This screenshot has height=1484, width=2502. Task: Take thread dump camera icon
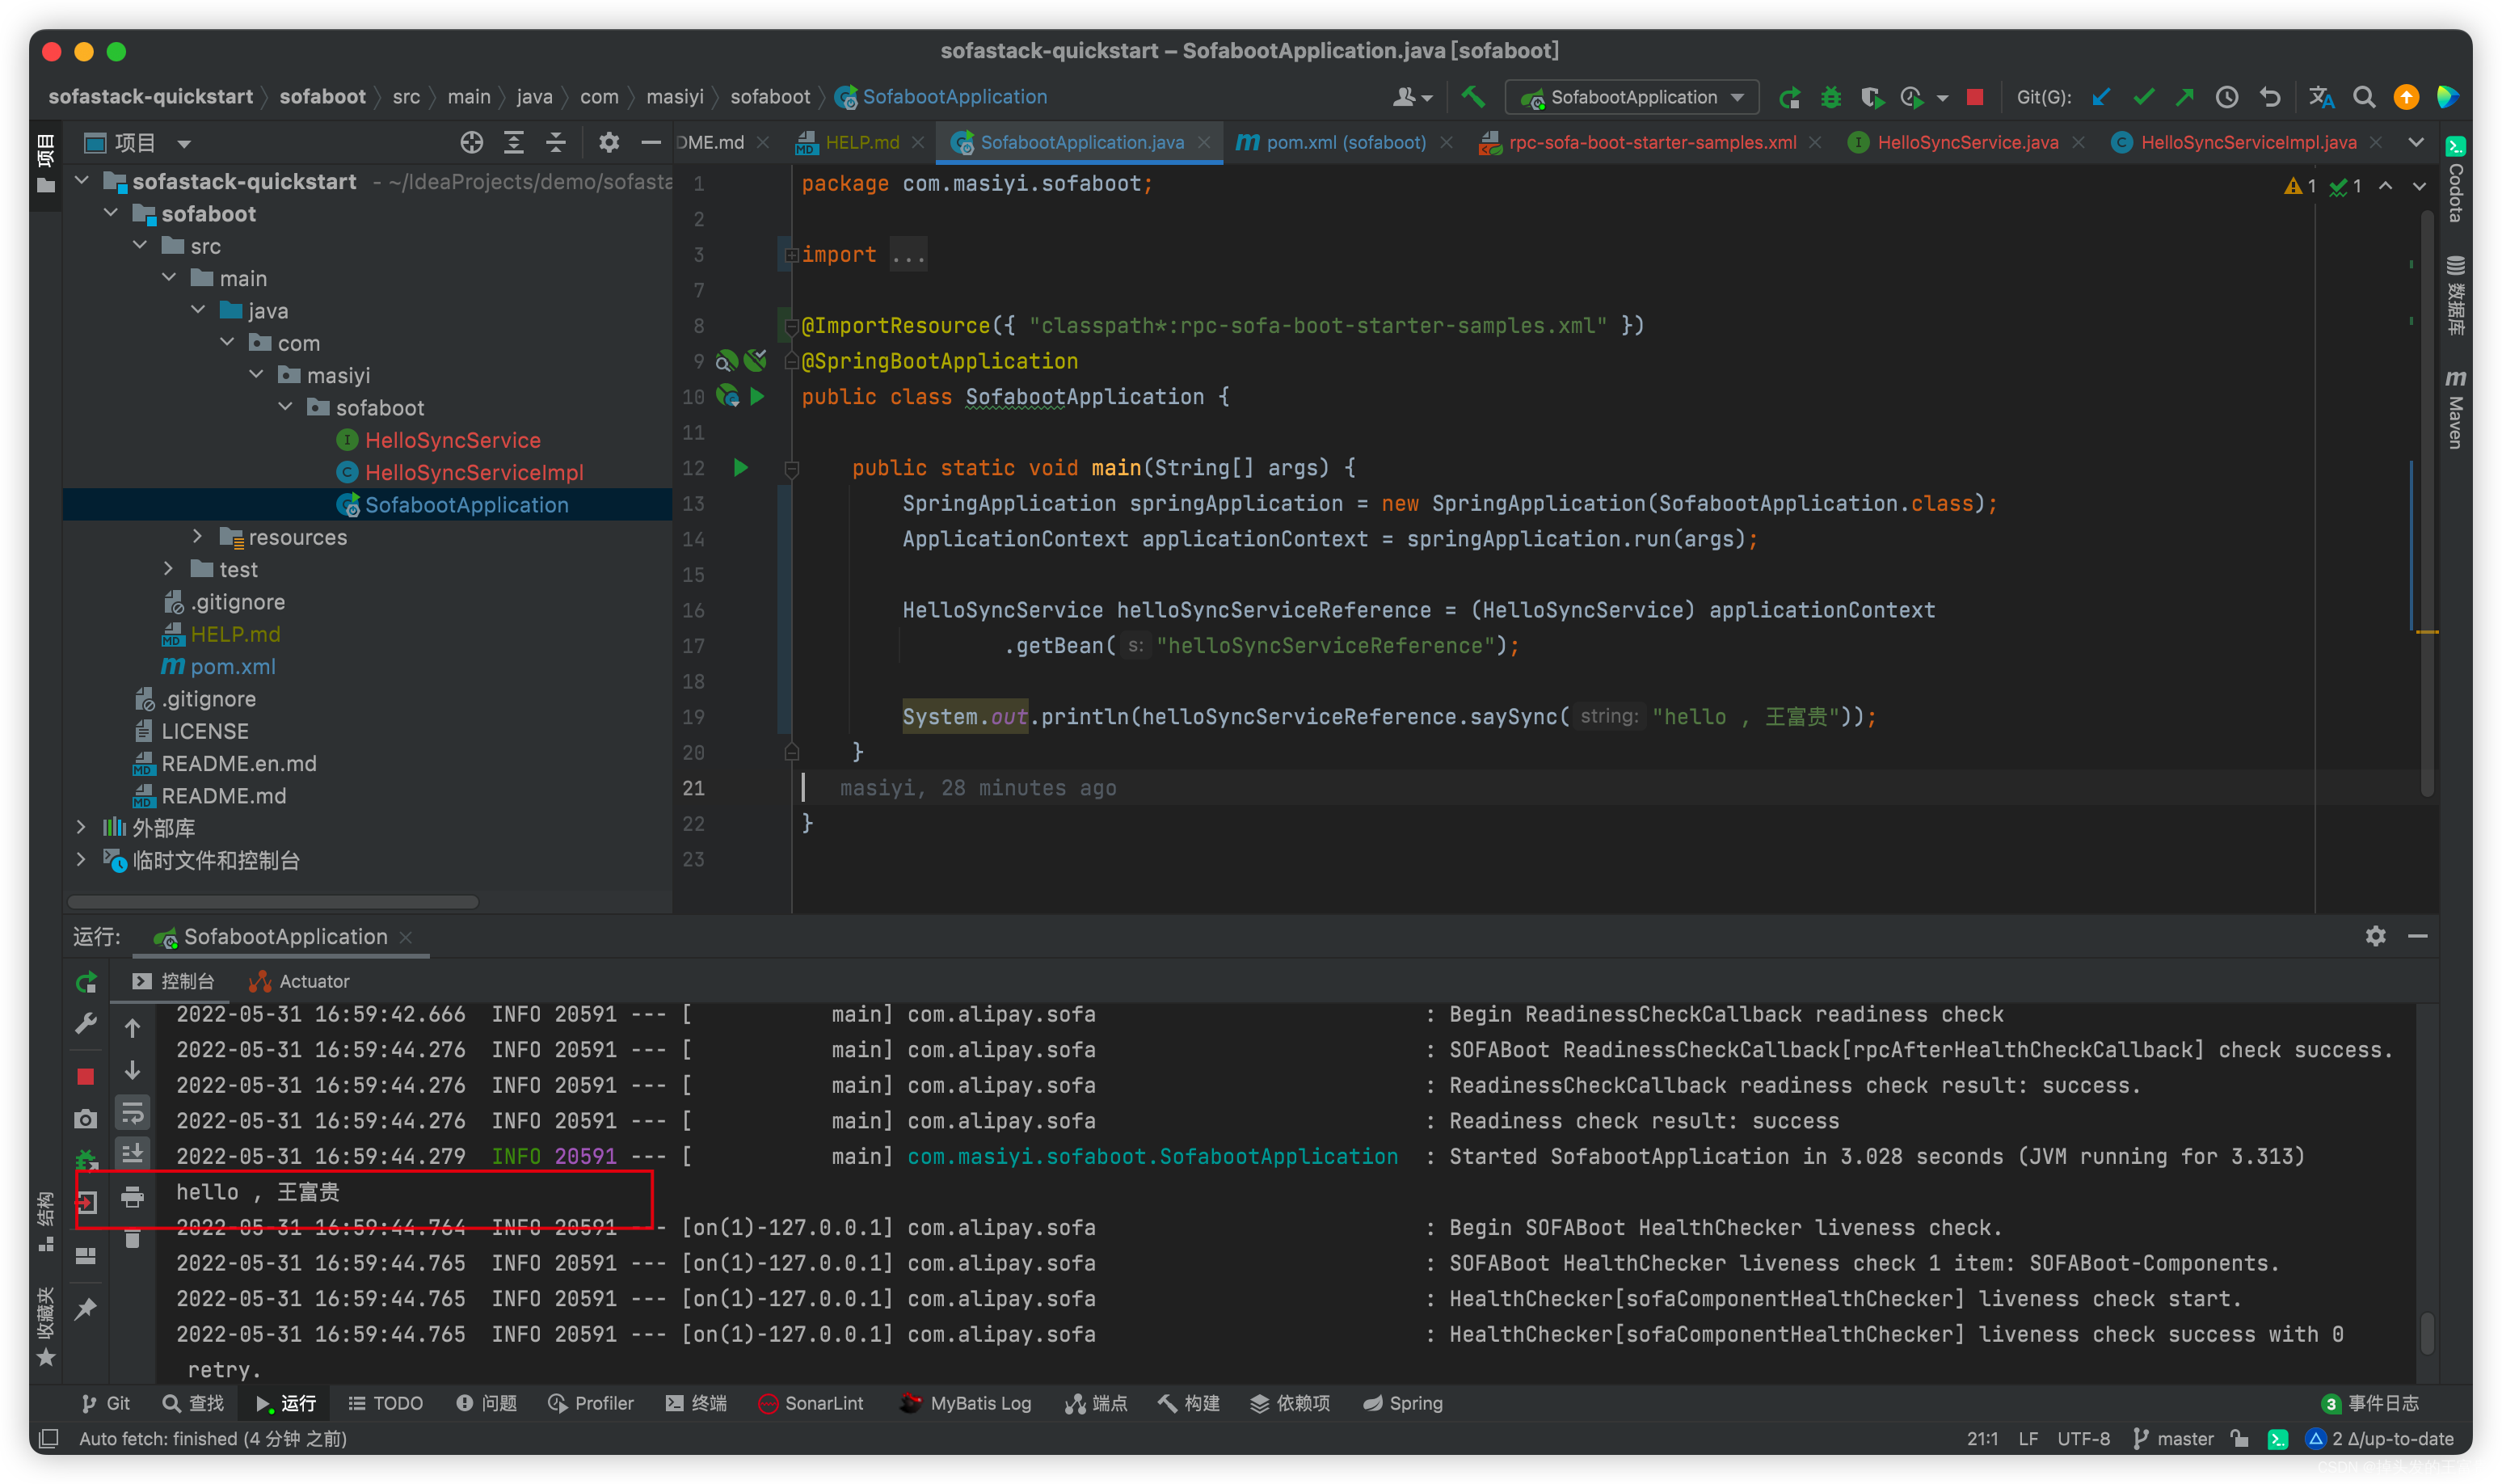click(86, 1119)
